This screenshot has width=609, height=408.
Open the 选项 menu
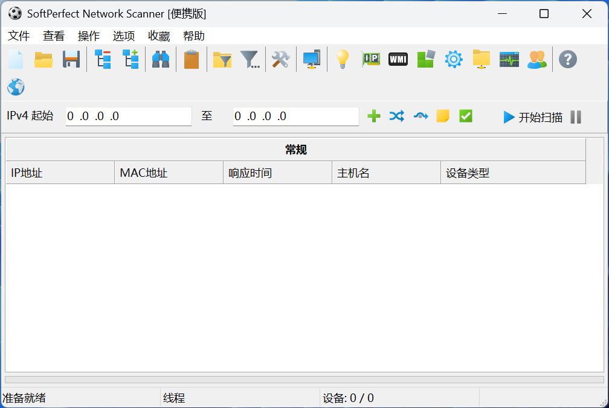click(124, 36)
